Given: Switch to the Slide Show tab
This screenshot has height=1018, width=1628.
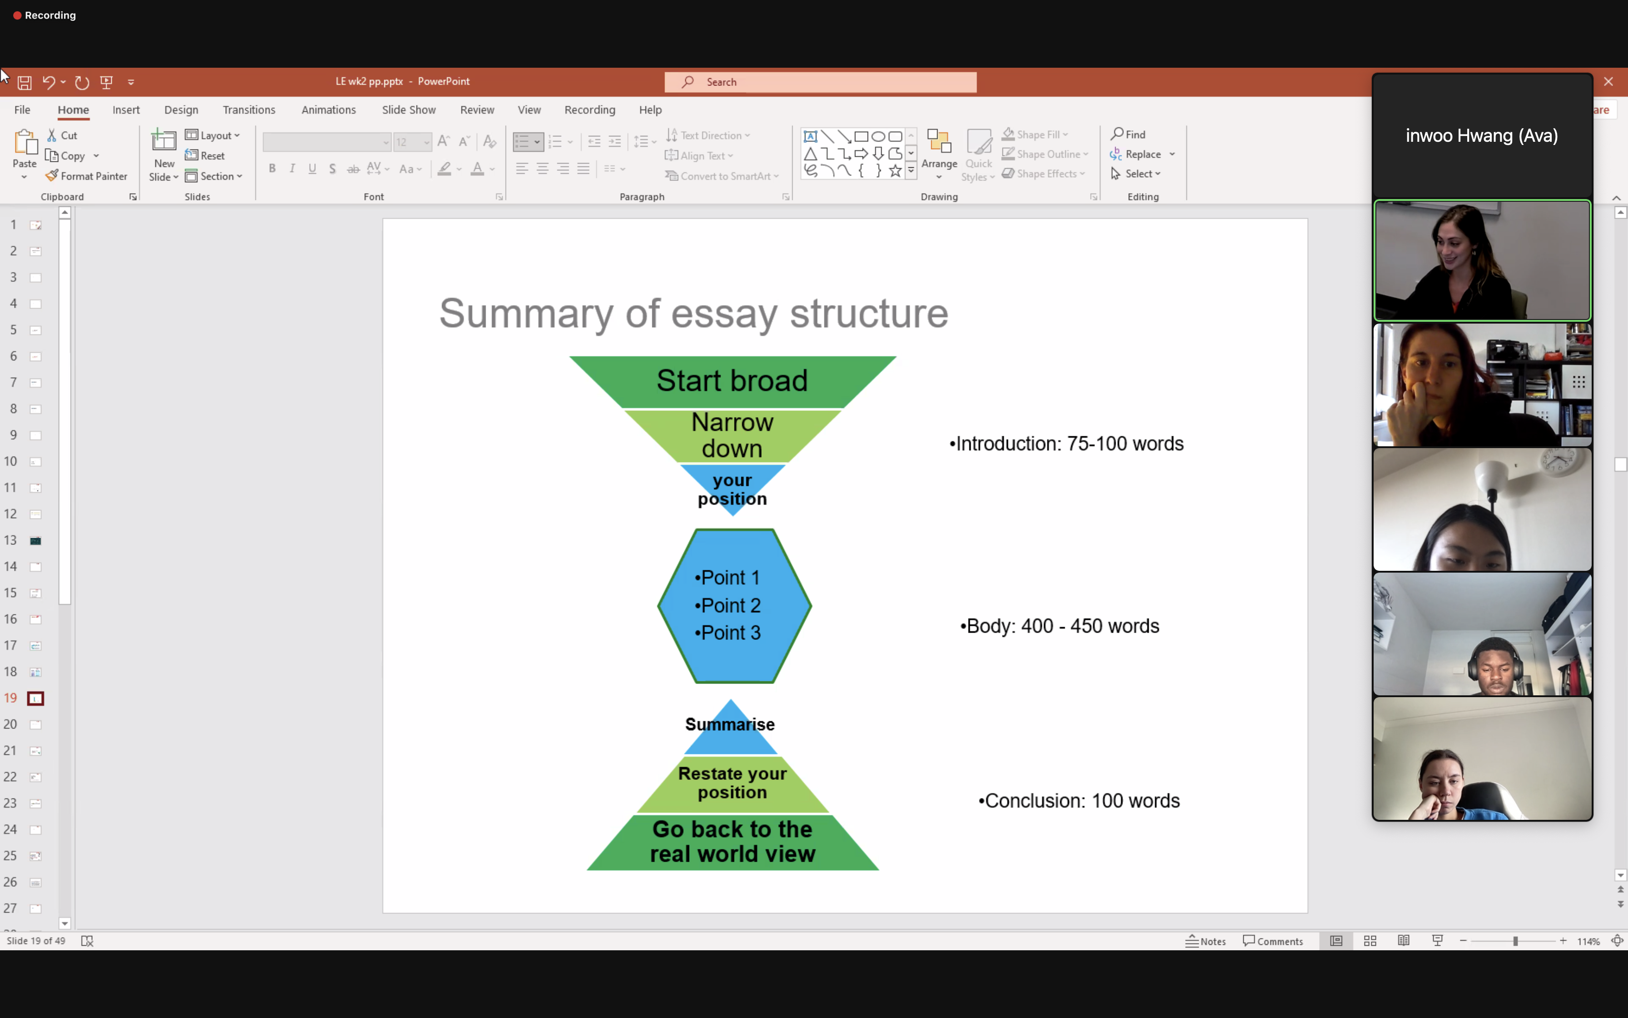Looking at the screenshot, I should coord(408,110).
